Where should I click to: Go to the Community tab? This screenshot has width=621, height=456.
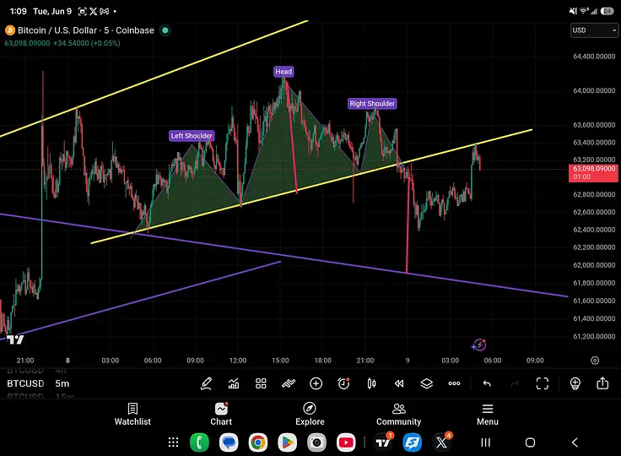click(x=398, y=415)
